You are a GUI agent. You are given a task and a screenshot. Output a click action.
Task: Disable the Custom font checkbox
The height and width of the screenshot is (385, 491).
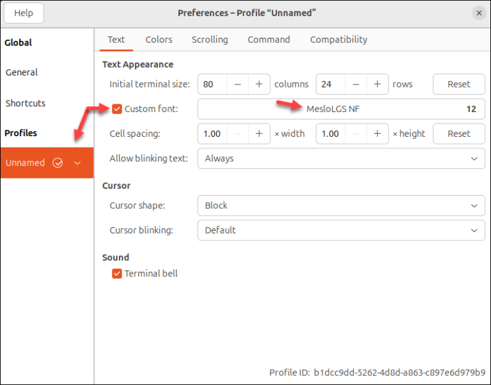click(117, 109)
